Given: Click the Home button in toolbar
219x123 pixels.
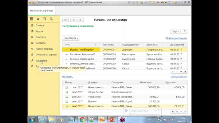Looking at the screenshot, I should point(65,20).
